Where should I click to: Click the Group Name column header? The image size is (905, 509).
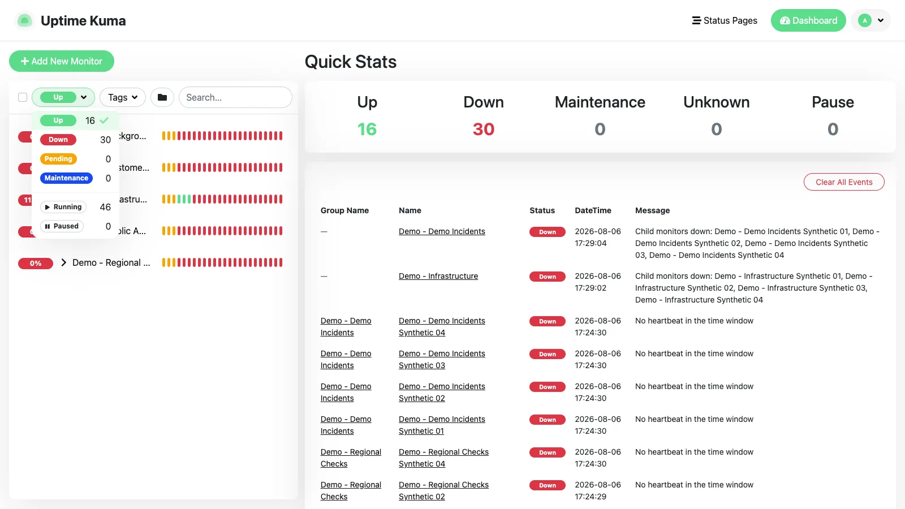click(344, 210)
